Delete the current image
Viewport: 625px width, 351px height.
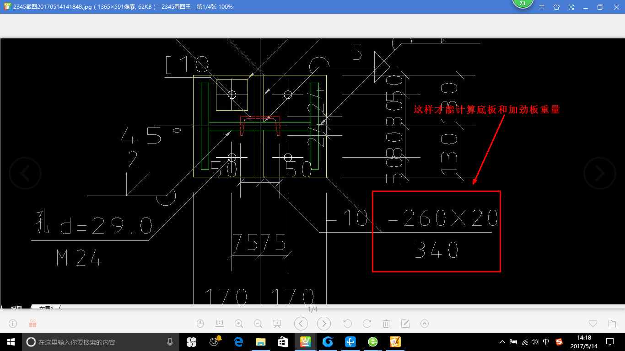[386, 324]
